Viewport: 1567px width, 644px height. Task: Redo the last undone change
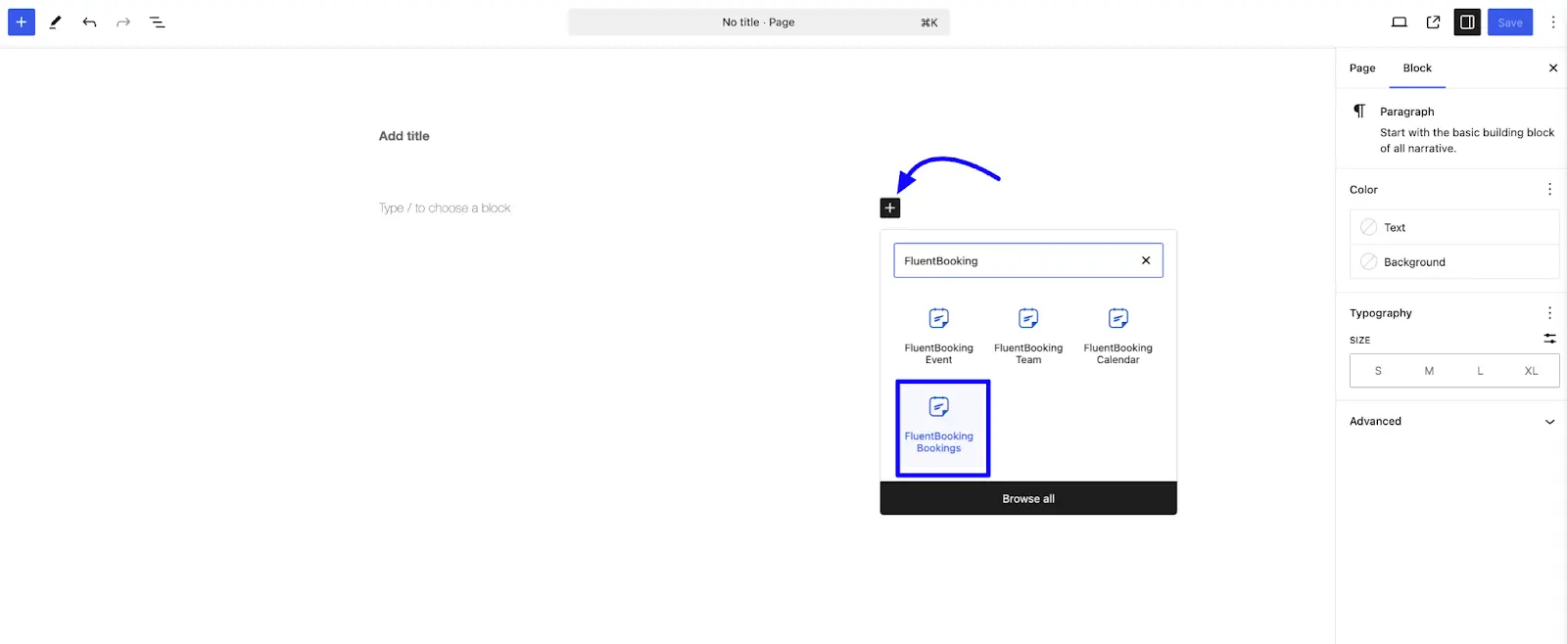point(123,22)
